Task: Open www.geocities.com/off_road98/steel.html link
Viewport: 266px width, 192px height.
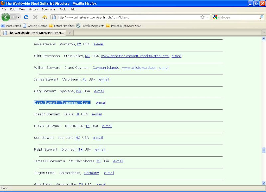Action: point(135,56)
